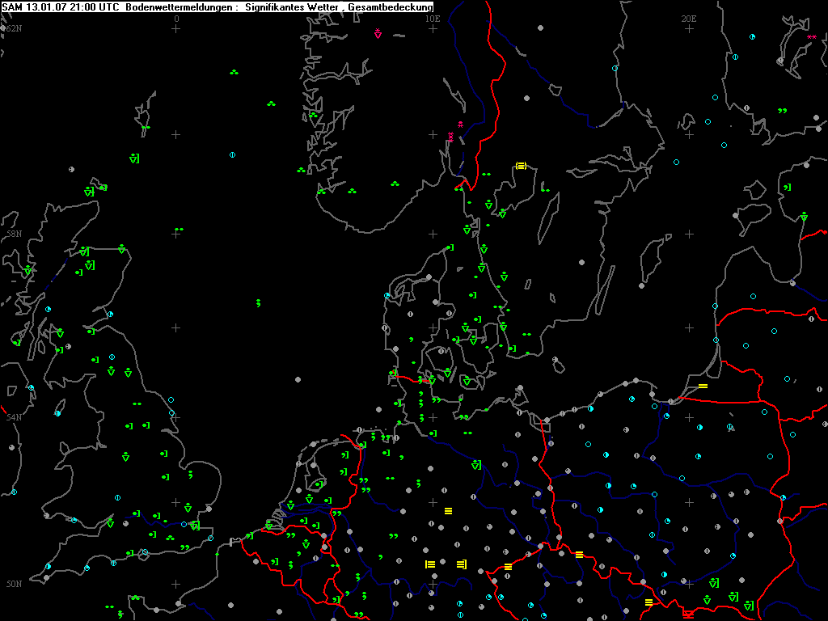Screen dimensions: 828x621
Task: Select the green shower symbol on Shetland
Action: pyautogui.click(x=134, y=158)
